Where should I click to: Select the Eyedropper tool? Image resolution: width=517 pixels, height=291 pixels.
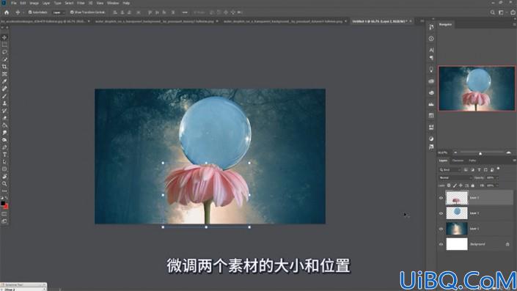(x=4, y=81)
